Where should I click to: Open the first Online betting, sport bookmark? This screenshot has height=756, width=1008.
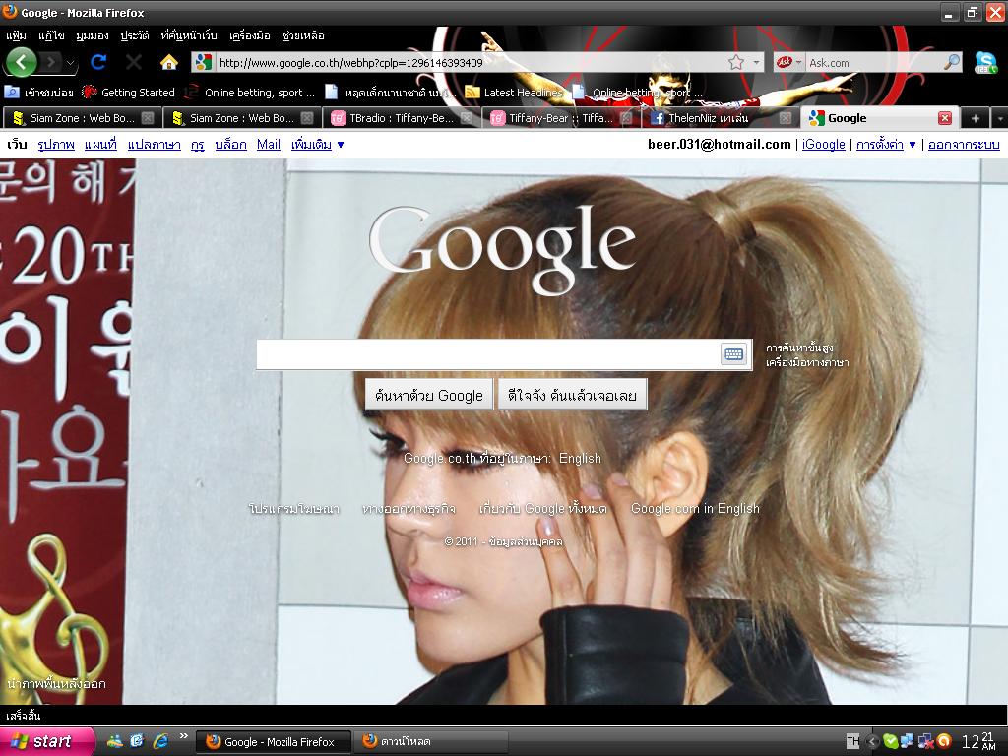click(250, 93)
